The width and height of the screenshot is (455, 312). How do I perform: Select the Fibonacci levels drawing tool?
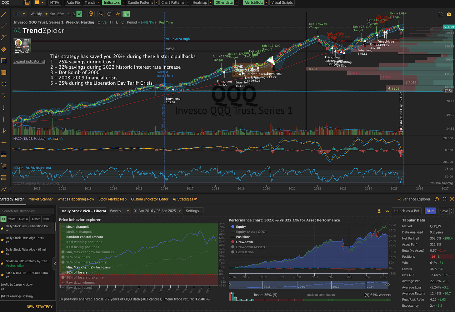(4, 154)
